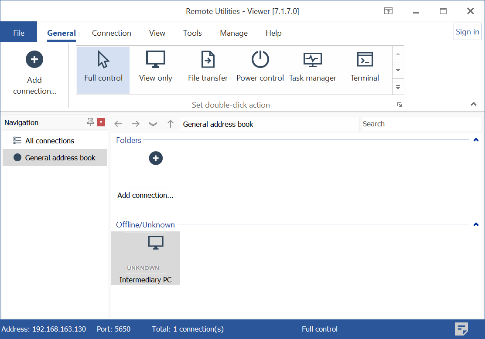
Task: Select the Power control icon
Action: click(260, 60)
